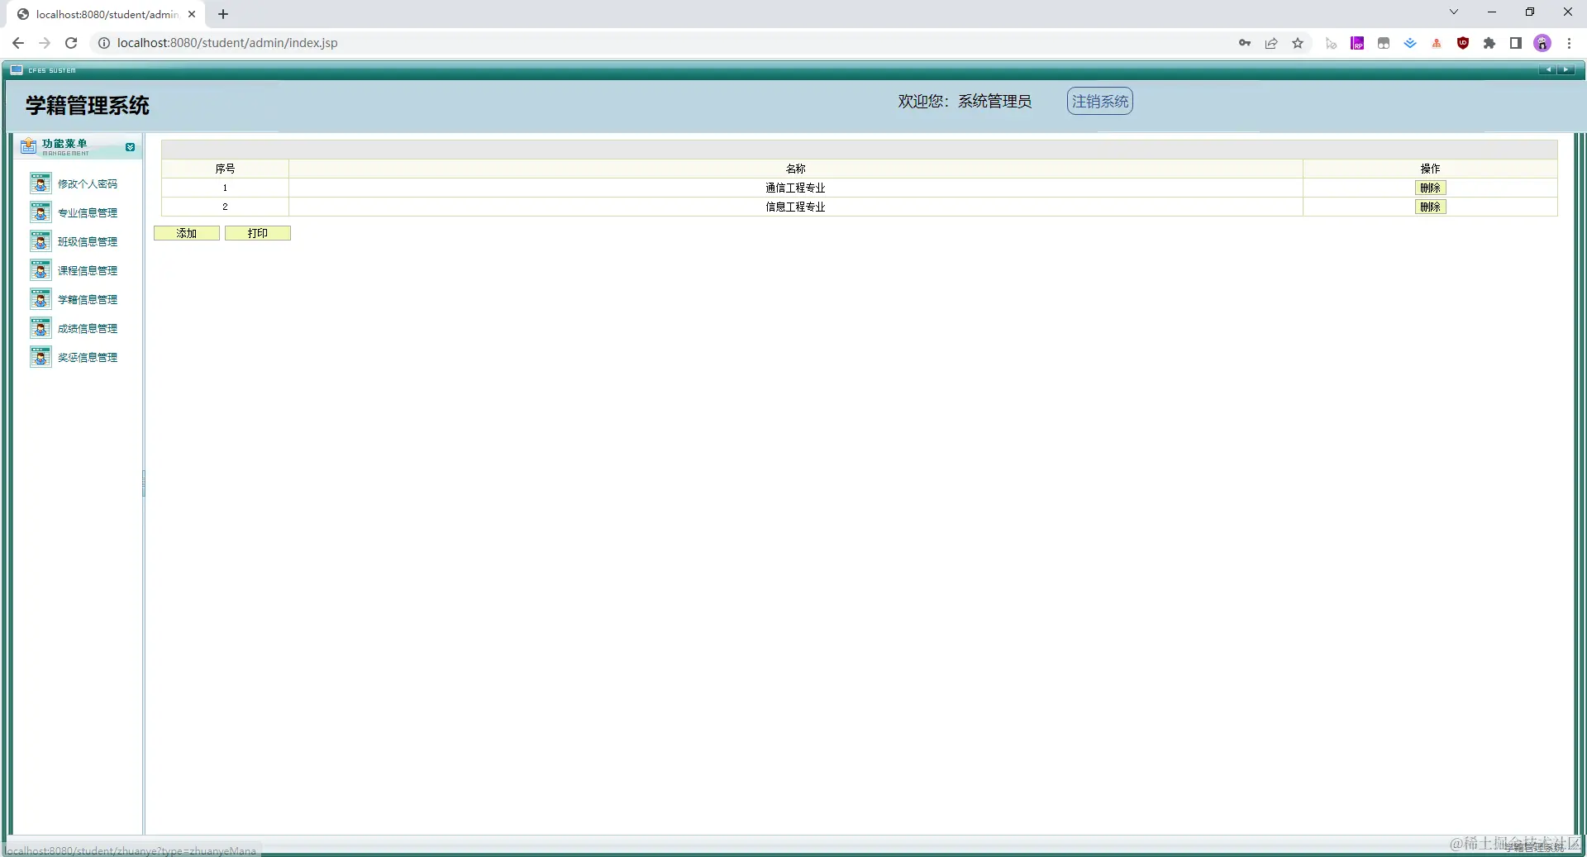View site information for localhost
The width and height of the screenshot is (1587, 857).
104,43
